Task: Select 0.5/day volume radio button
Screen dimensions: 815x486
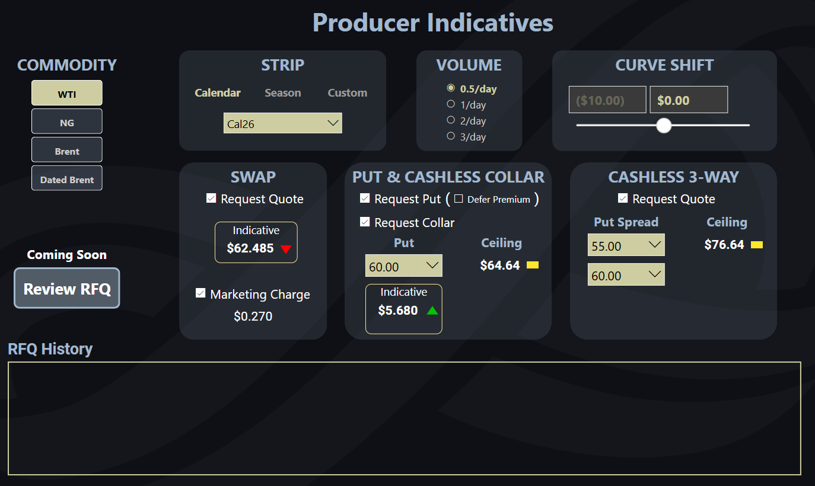Action: [451, 88]
